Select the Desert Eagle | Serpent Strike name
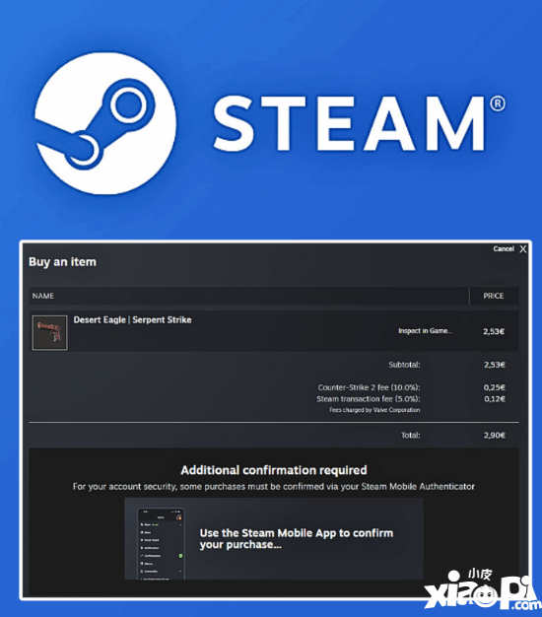This screenshot has width=542, height=617. [x=133, y=320]
